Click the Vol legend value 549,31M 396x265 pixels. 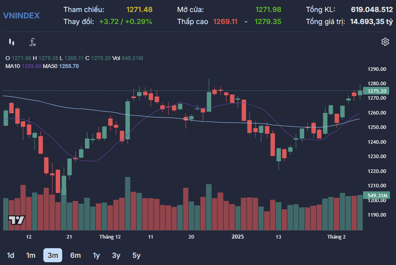tap(132, 58)
